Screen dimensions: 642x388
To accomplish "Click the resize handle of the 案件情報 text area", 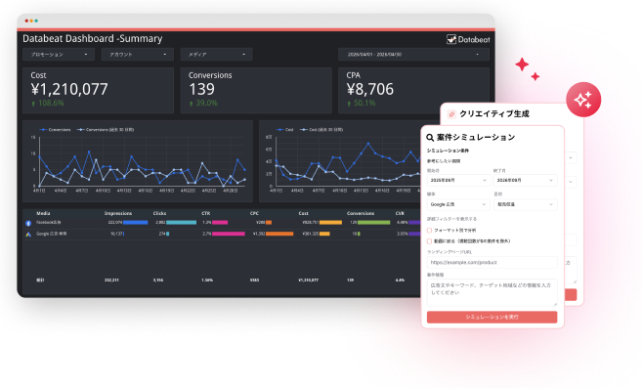I will pyautogui.click(x=555, y=304).
